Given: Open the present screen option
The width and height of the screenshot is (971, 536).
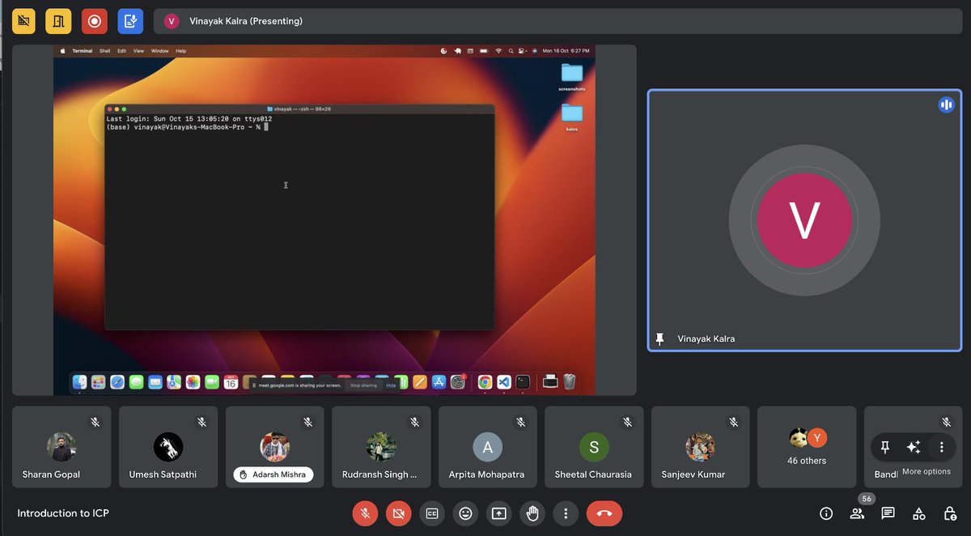Looking at the screenshot, I should [x=498, y=513].
